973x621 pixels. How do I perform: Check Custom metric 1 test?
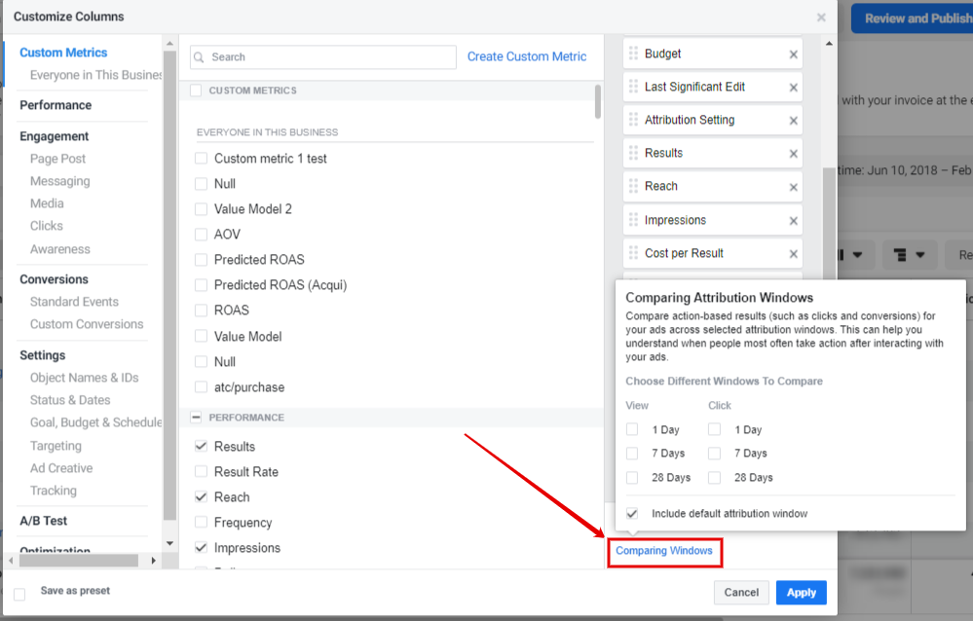tap(201, 159)
